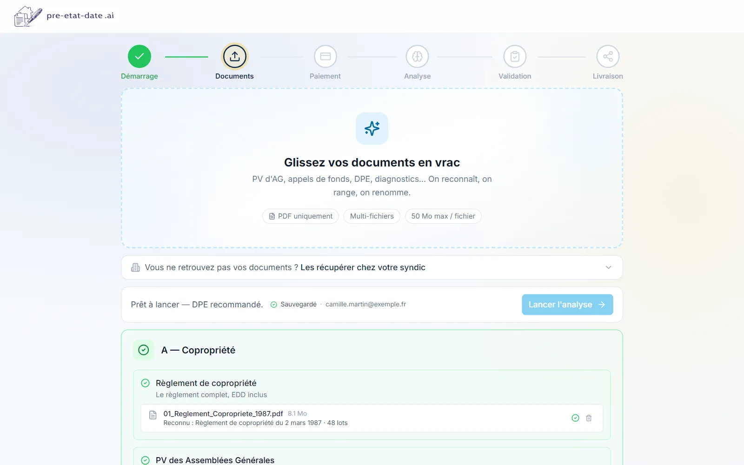Screen dimensions: 744x465
Task: Click the sparkle icon in the drop zone
Action: coord(372,128)
